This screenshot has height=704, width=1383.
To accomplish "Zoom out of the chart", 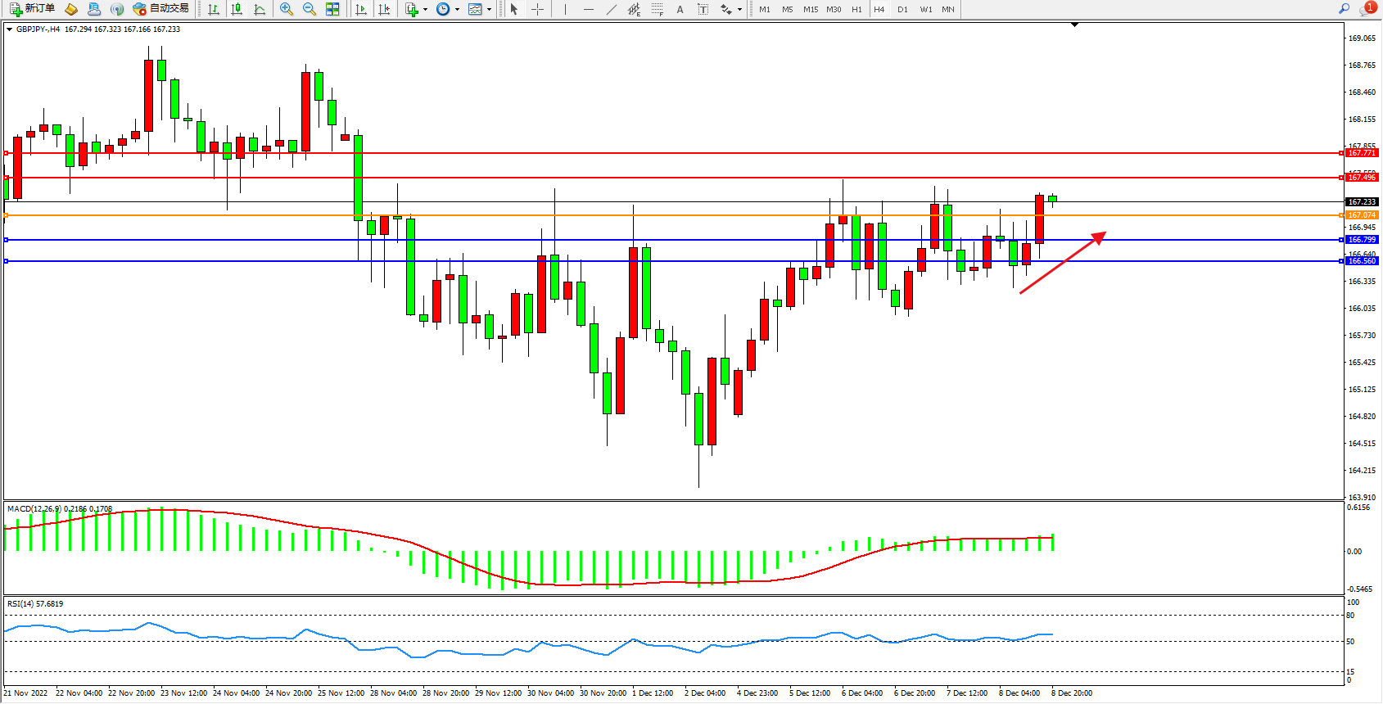I will tap(310, 9).
